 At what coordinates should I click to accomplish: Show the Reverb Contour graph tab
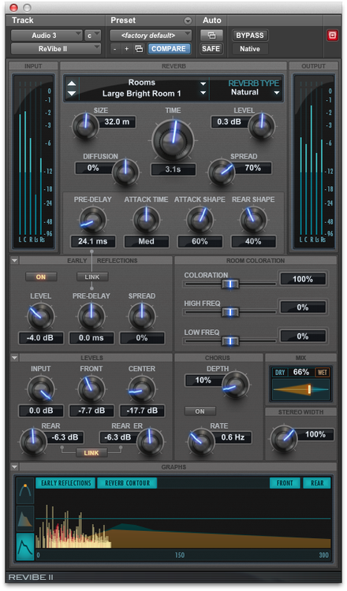click(x=127, y=483)
